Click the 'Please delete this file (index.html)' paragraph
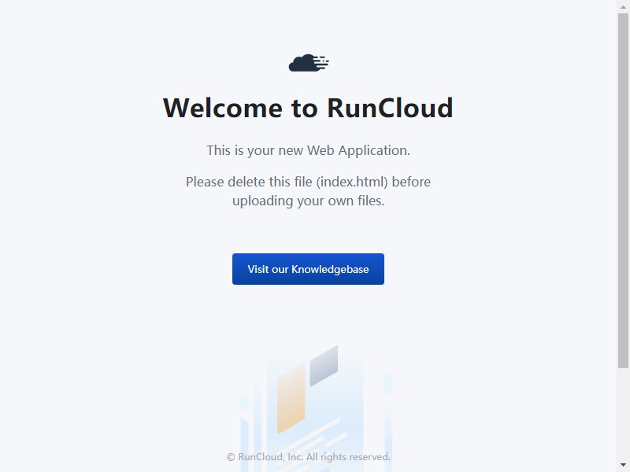This screenshot has height=472, width=630. (308, 191)
